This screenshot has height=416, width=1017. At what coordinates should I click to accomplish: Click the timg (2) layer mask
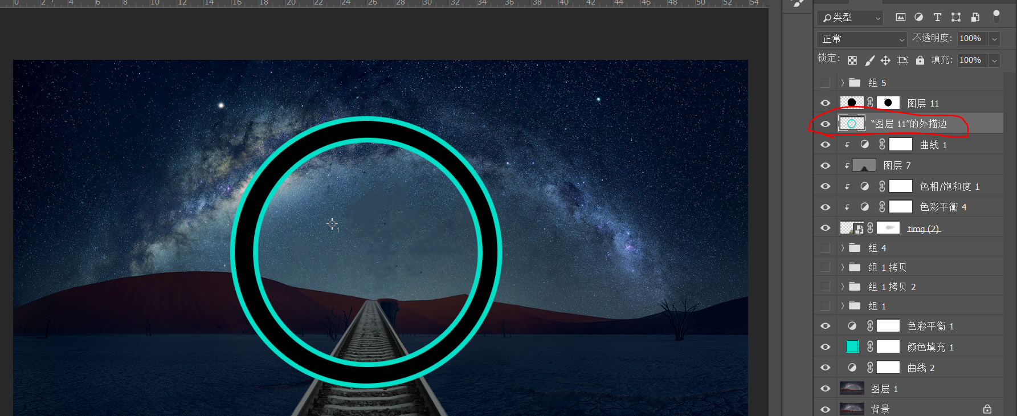[x=888, y=228]
